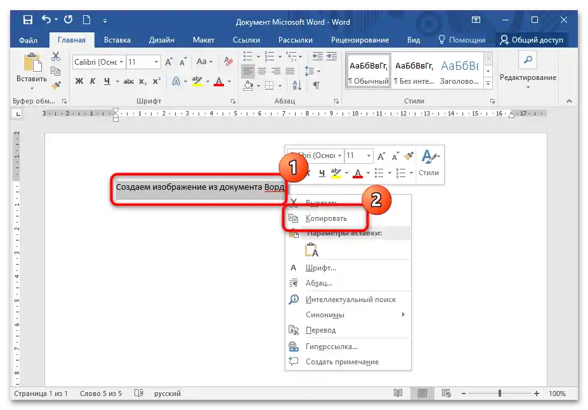Create new document from quick access toolbar
This screenshot has width=588, height=410.
pos(87,20)
